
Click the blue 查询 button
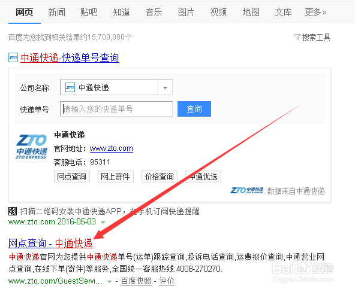pos(194,109)
